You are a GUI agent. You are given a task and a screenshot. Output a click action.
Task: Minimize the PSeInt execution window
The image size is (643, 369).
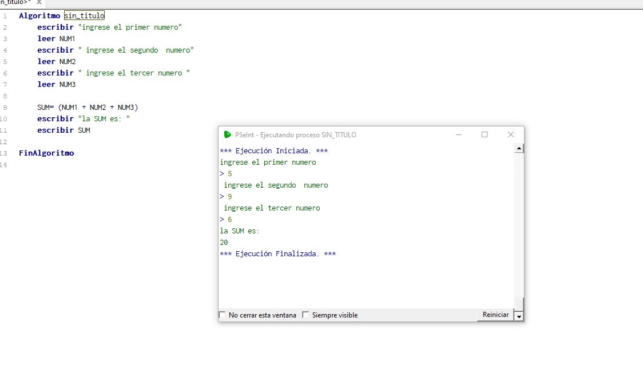459,134
